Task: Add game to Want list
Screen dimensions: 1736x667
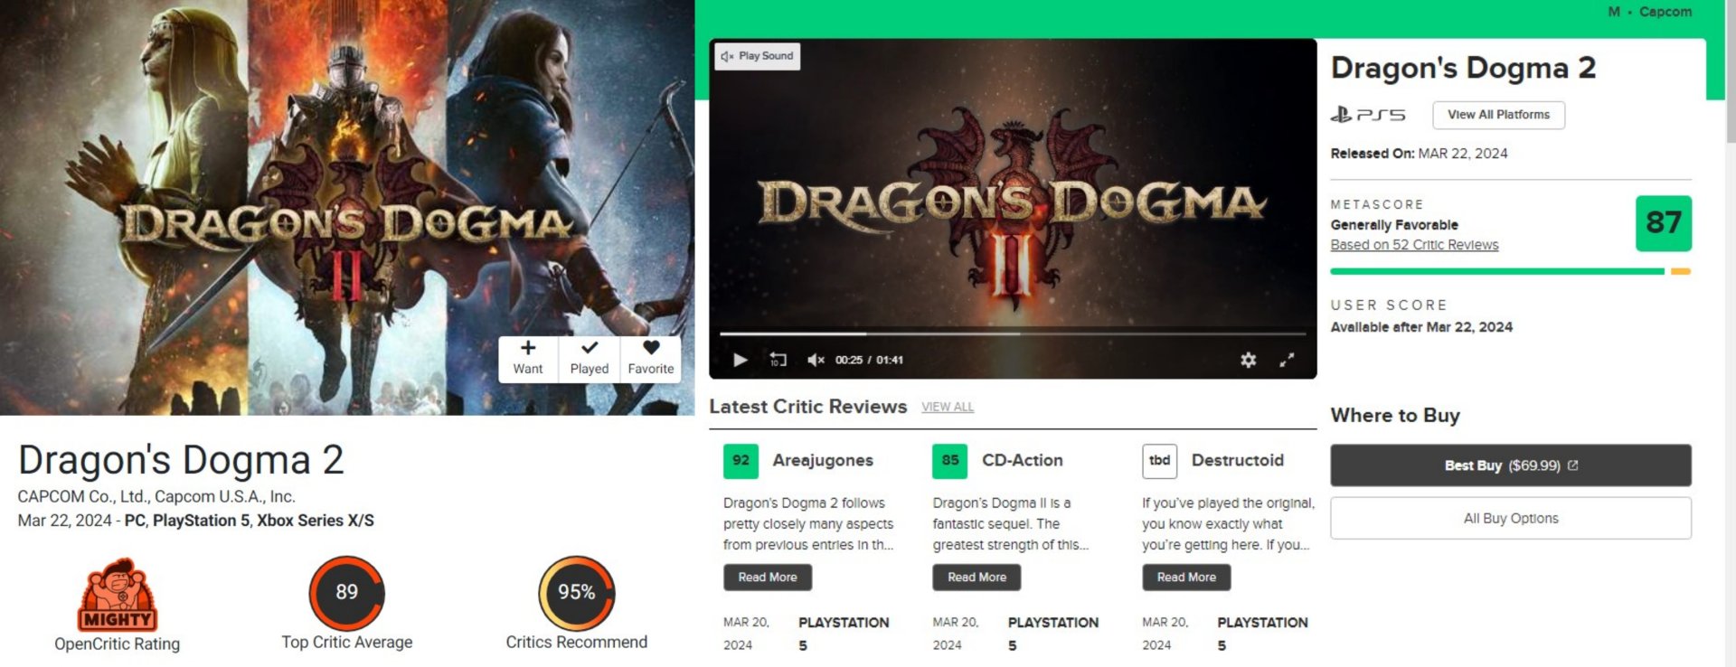Action: [x=528, y=358]
